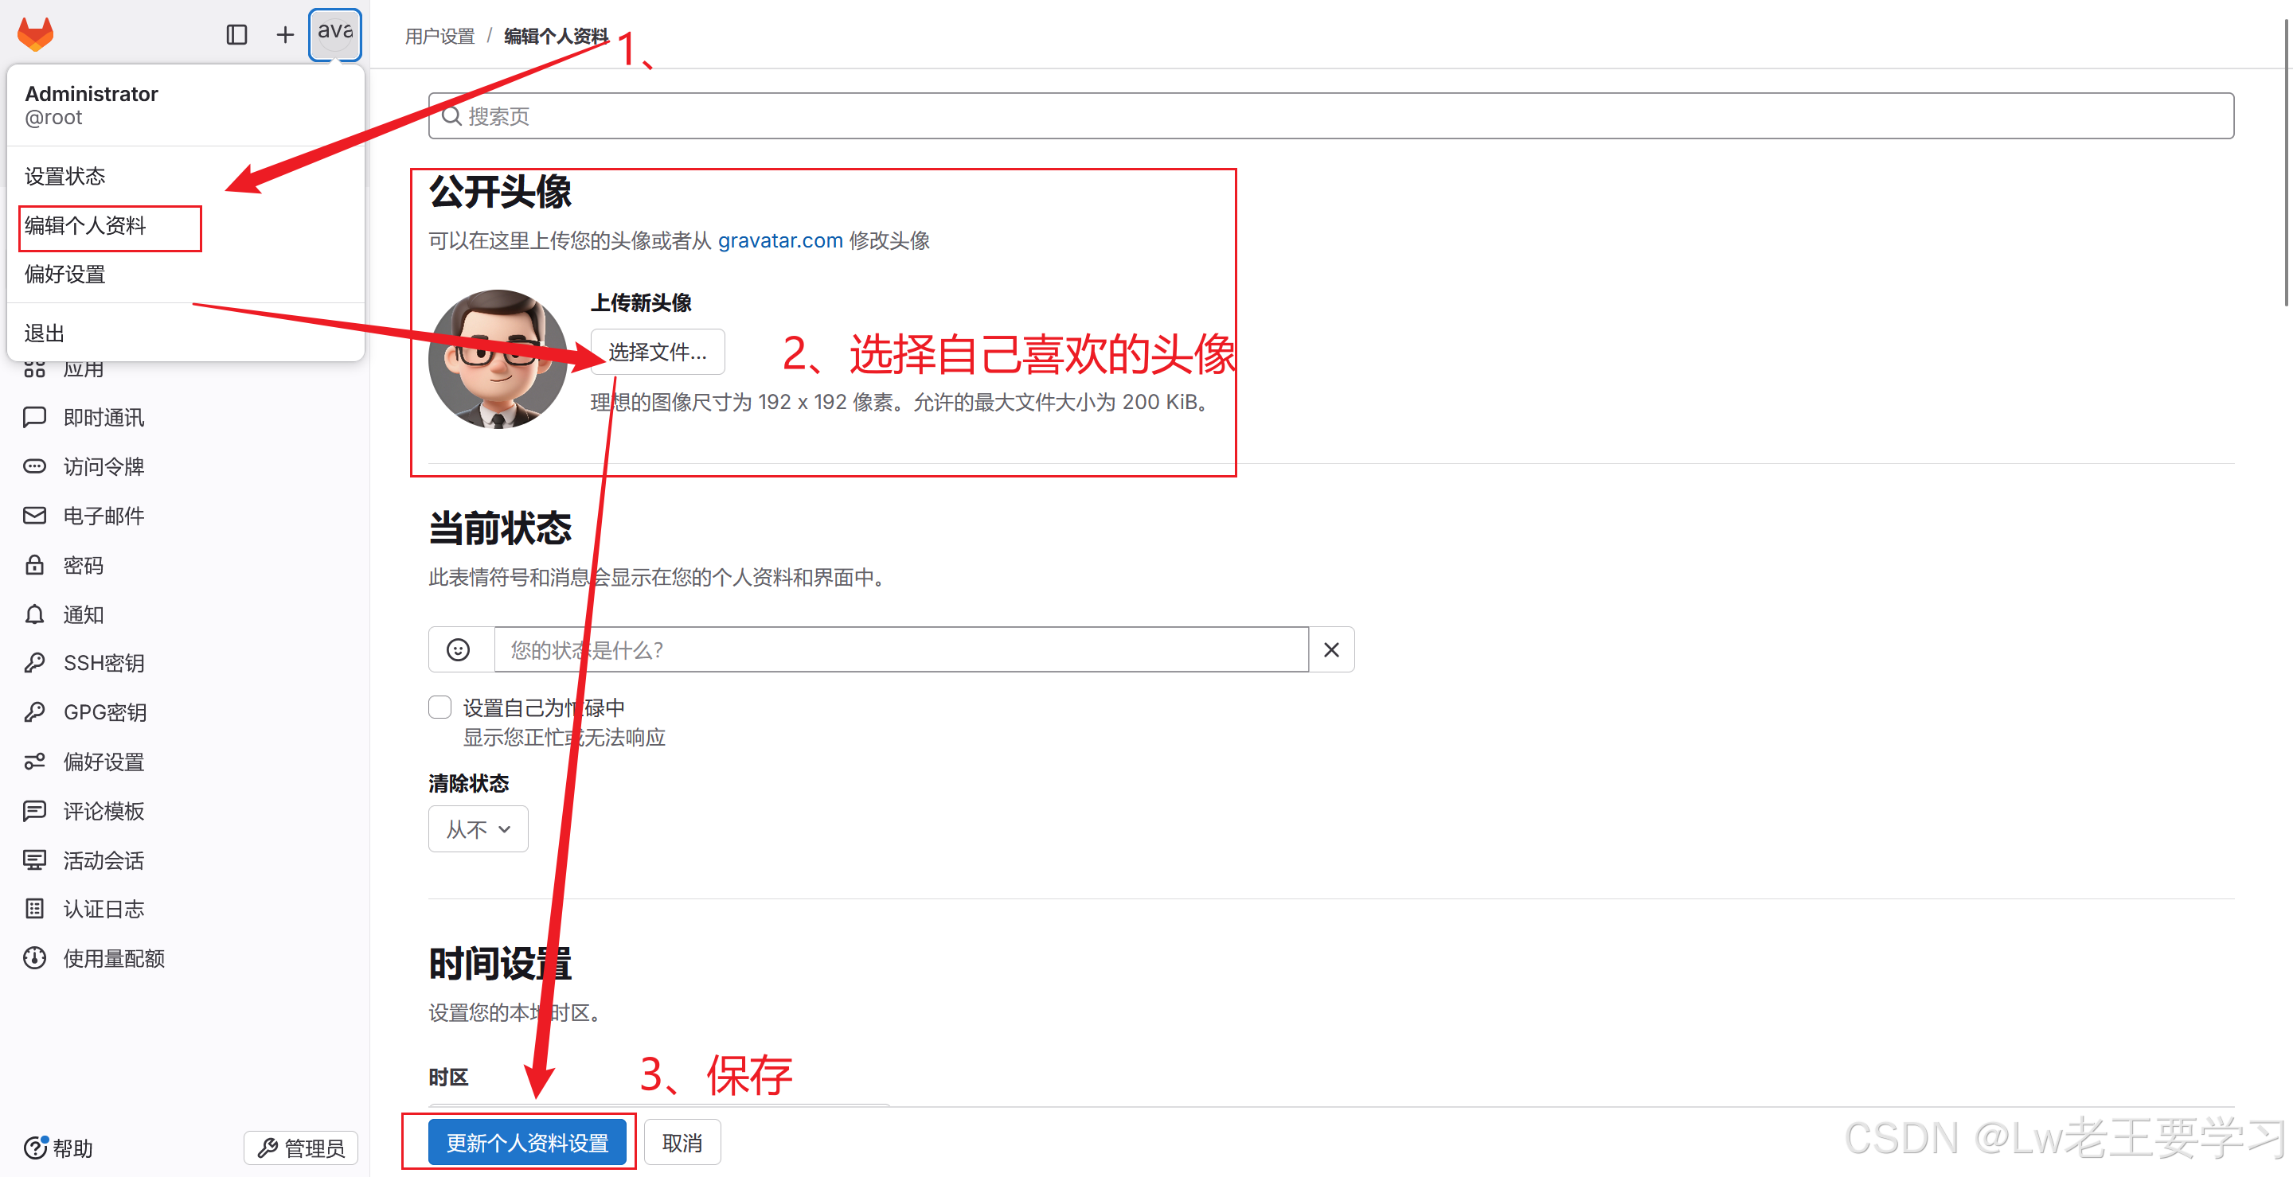Toggle the sidebar collapse icon
2293x1177 pixels.
pyautogui.click(x=236, y=35)
